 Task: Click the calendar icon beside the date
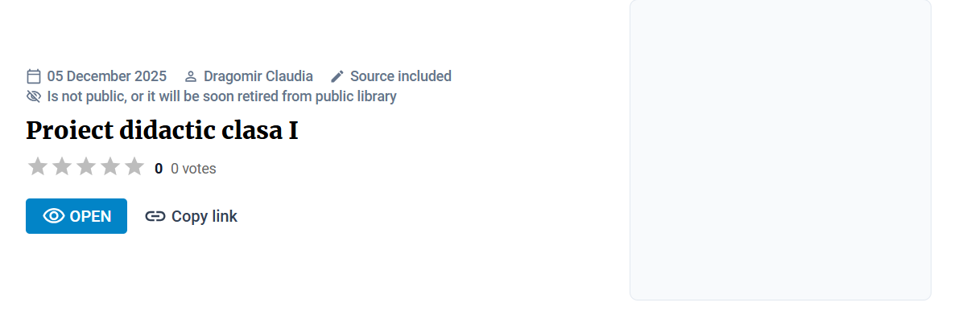tap(34, 76)
